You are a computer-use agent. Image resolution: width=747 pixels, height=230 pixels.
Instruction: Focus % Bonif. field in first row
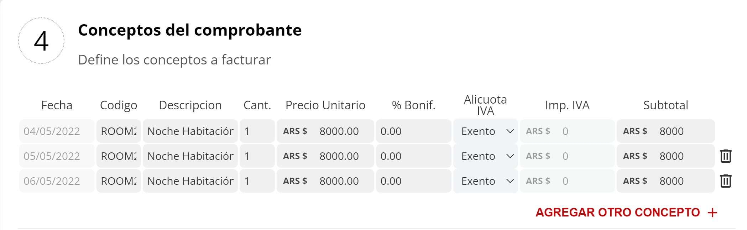(413, 131)
